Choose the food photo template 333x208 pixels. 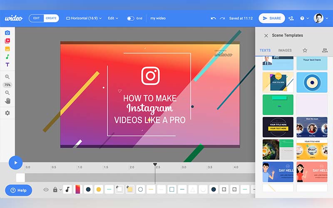(278, 149)
